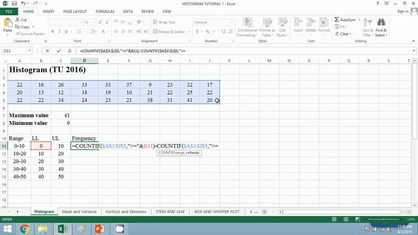Switch to the DATA tab

click(x=128, y=12)
